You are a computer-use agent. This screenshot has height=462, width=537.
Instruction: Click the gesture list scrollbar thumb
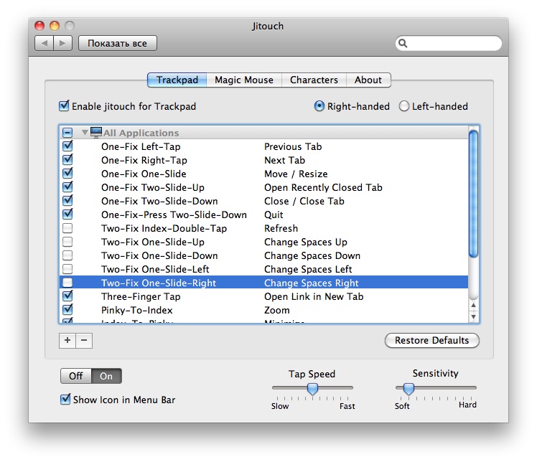tap(473, 194)
